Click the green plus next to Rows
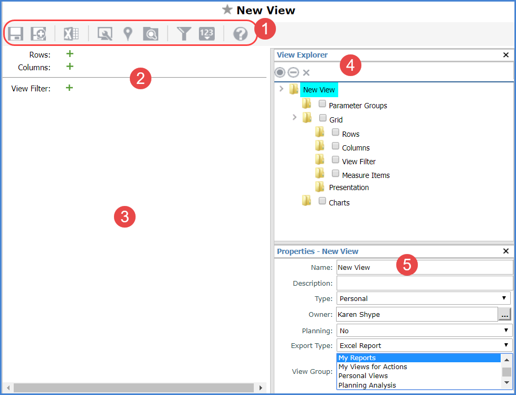The height and width of the screenshot is (395, 516). 70,54
